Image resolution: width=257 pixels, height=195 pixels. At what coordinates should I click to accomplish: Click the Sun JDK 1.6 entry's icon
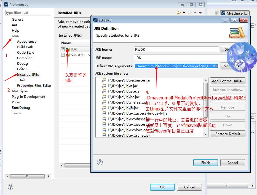pyautogui.click(x=68, y=55)
